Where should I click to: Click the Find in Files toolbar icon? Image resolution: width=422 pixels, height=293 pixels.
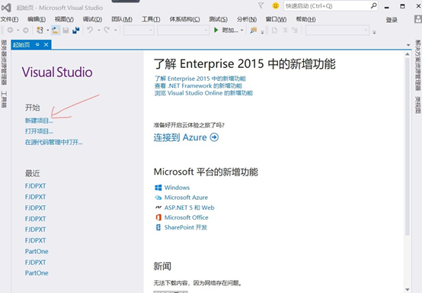253,31
